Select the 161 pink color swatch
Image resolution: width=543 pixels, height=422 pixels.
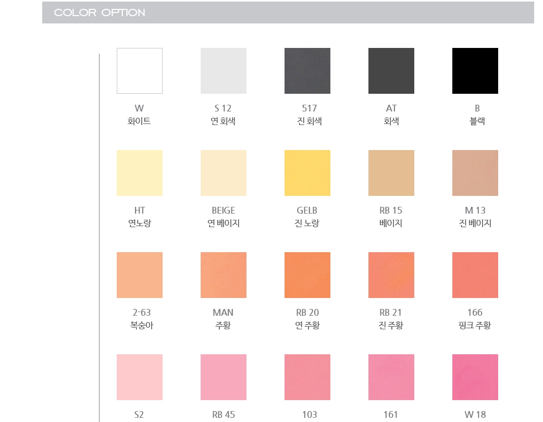tap(391, 377)
